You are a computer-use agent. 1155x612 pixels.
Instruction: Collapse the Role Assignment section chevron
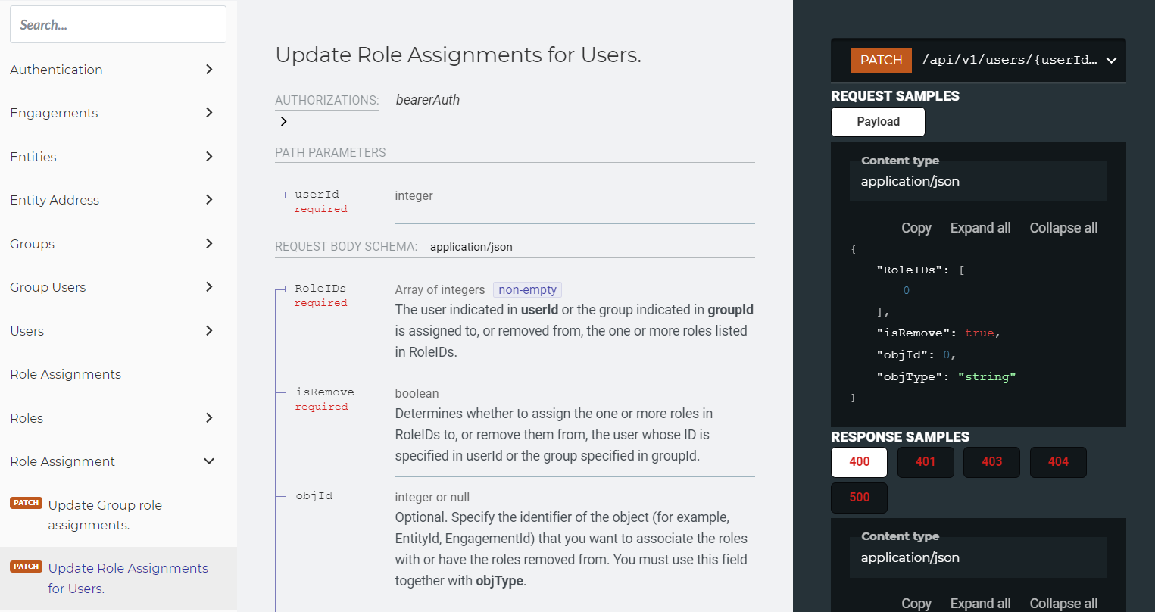click(209, 461)
